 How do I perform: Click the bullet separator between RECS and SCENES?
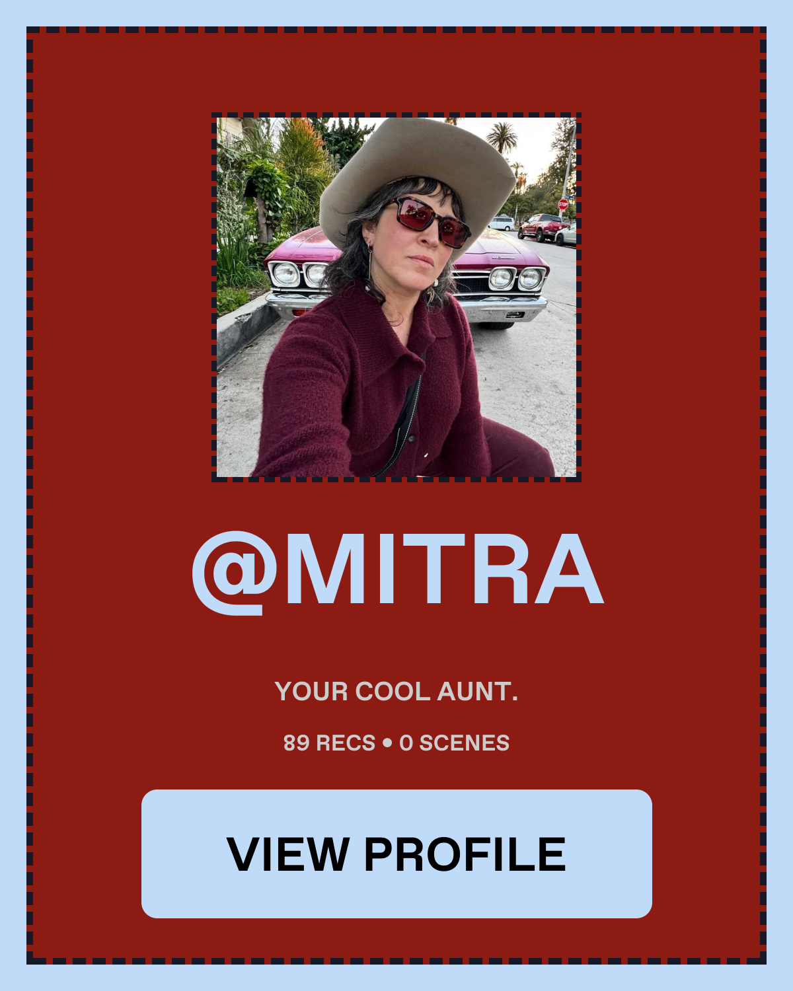pos(387,743)
